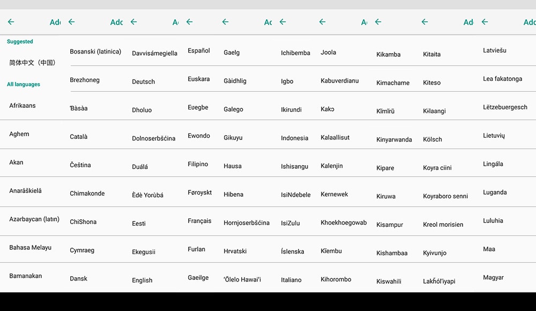Choose Bahasa Melayu language
The width and height of the screenshot is (536, 311).
click(30, 247)
